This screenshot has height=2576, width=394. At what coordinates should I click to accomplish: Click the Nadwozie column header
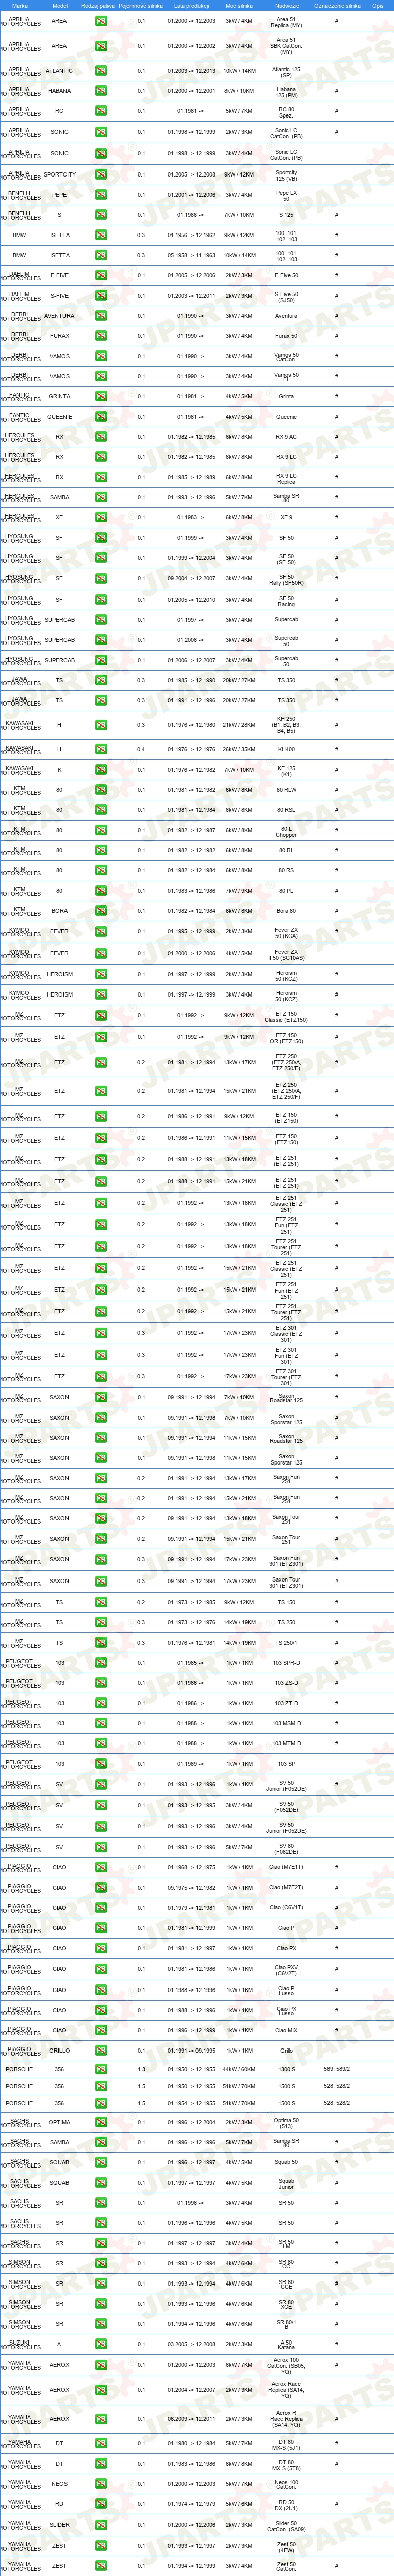286,5
